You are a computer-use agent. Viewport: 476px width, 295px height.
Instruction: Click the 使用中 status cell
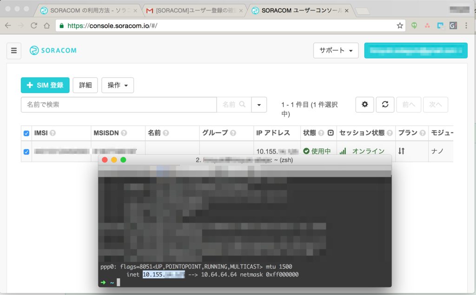(317, 151)
